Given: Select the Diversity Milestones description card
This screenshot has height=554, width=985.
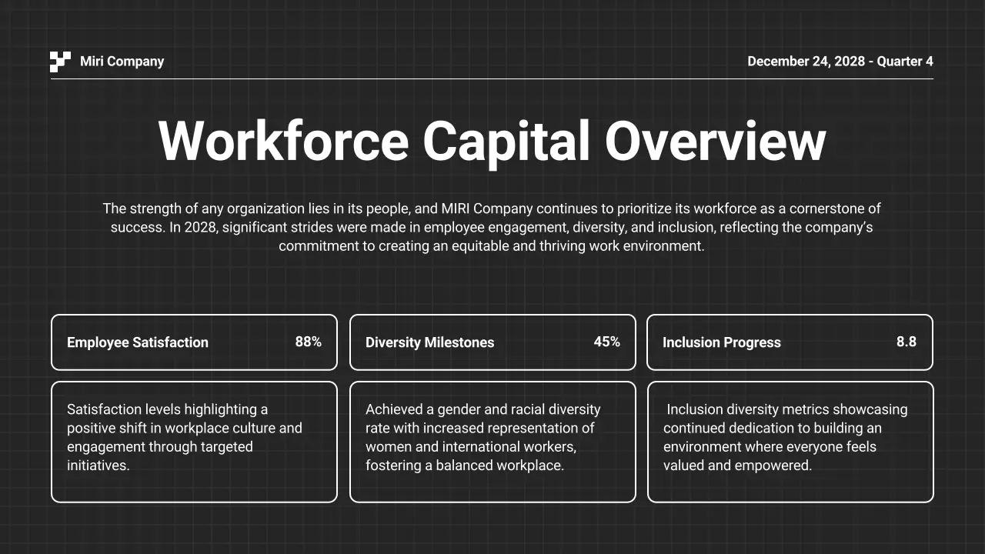Looking at the screenshot, I should tap(492, 442).
